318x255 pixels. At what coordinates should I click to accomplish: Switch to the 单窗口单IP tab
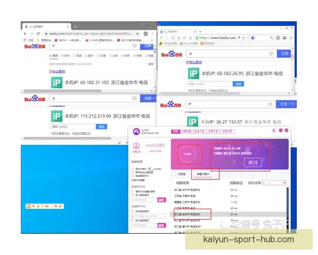pos(203,174)
